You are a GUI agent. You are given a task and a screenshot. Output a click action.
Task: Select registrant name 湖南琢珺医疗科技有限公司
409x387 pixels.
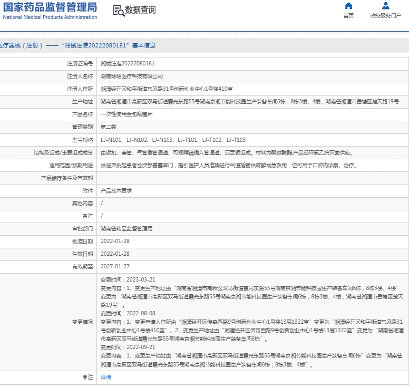click(x=132, y=76)
